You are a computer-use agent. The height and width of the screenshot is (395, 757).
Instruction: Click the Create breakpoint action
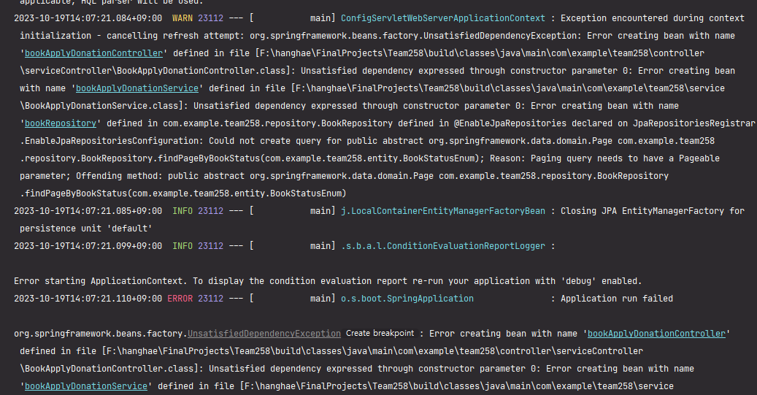380,333
